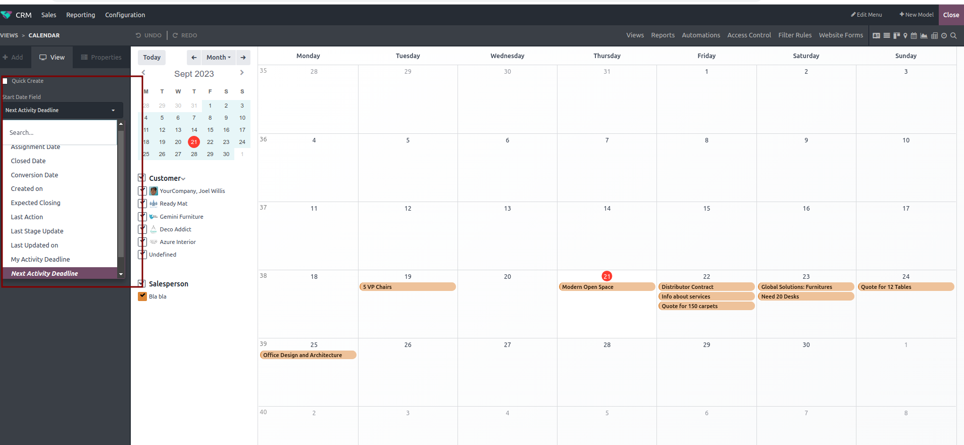Image resolution: width=964 pixels, height=445 pixels.
Task: Open the Reporting menu
Action: 80,15
